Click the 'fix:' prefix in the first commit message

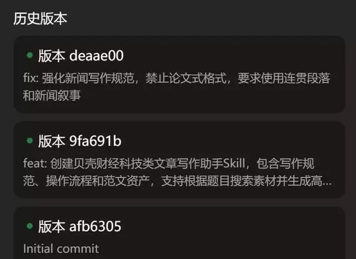coord(31,78)
